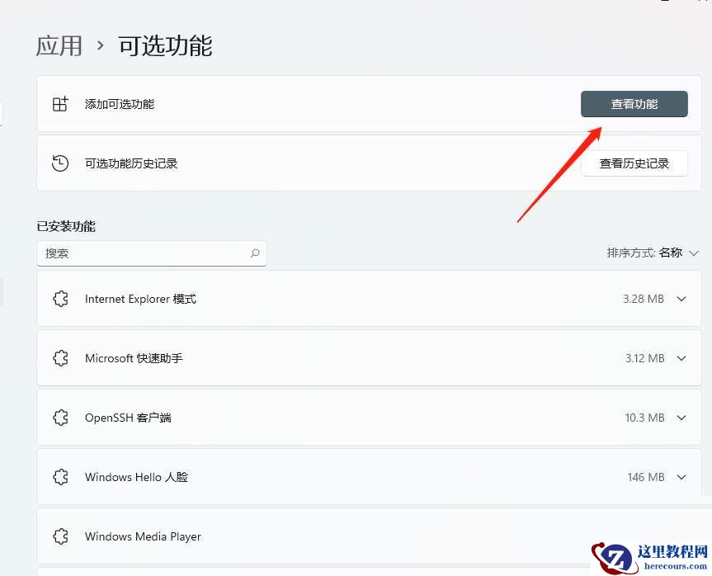Click the puzzle icon for Windows Hello 人脸

click(60, 476)
